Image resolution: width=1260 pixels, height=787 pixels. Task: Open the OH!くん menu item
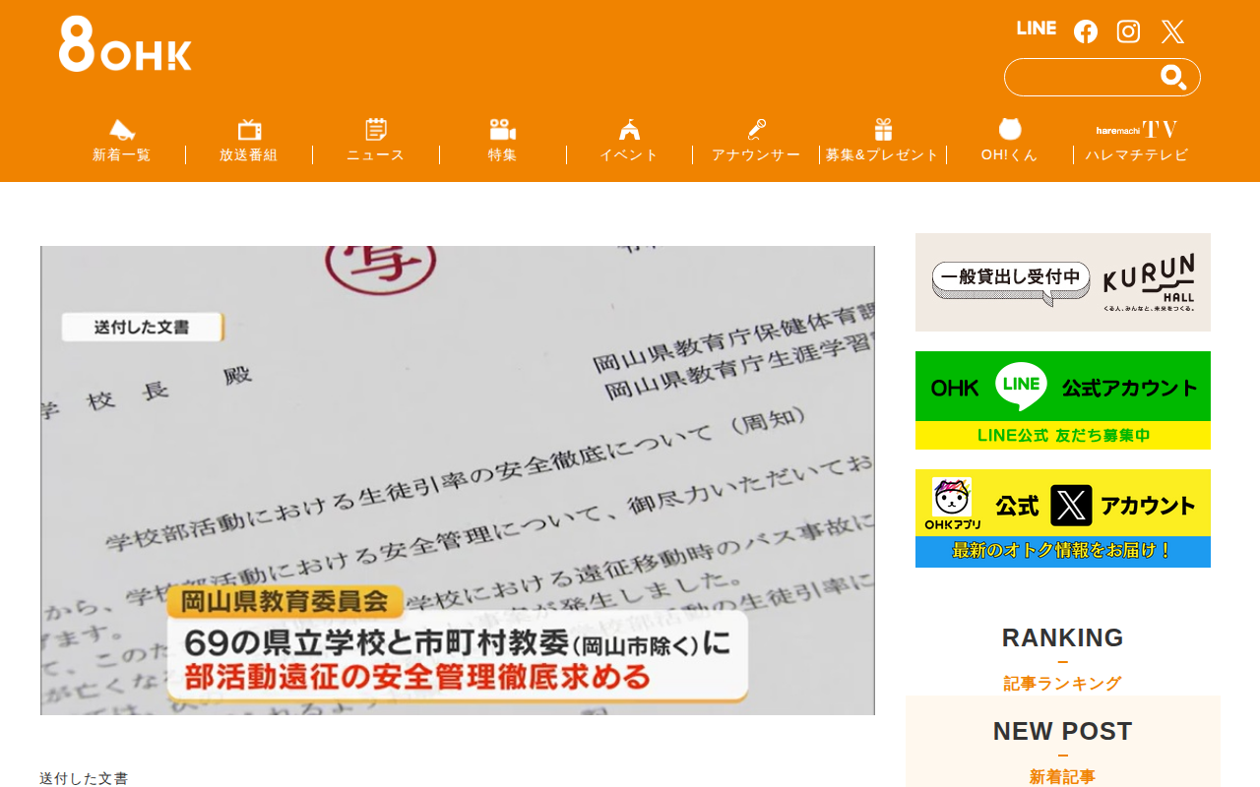pyautogui.click(x=1010, y=155)
